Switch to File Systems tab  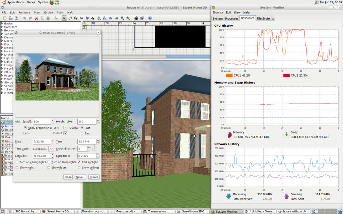pyautogui.click(x=265, y=19)
